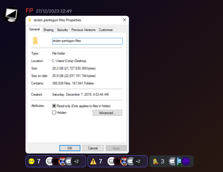Click the FP username in message header
Screen dimensions: 223x172
tap(29, 11)
